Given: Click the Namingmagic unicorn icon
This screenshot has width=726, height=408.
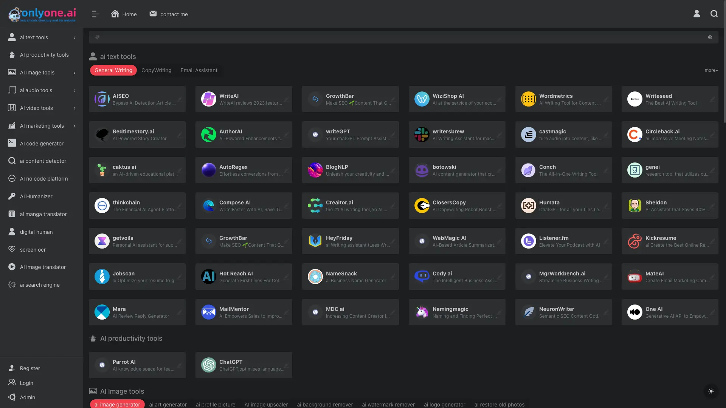Looking at the screenshot, I should coord(422,312).
